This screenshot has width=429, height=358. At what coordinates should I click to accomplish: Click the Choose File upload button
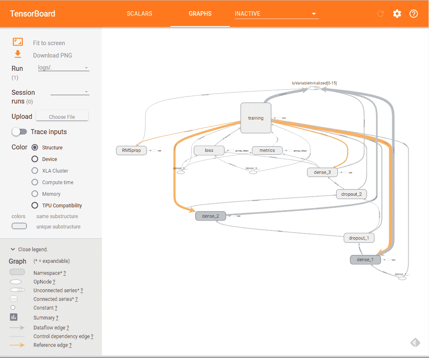[62, 117]
